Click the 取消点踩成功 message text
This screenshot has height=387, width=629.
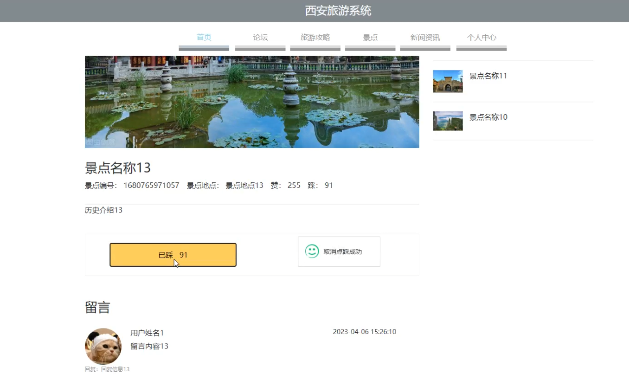[343, 252]
